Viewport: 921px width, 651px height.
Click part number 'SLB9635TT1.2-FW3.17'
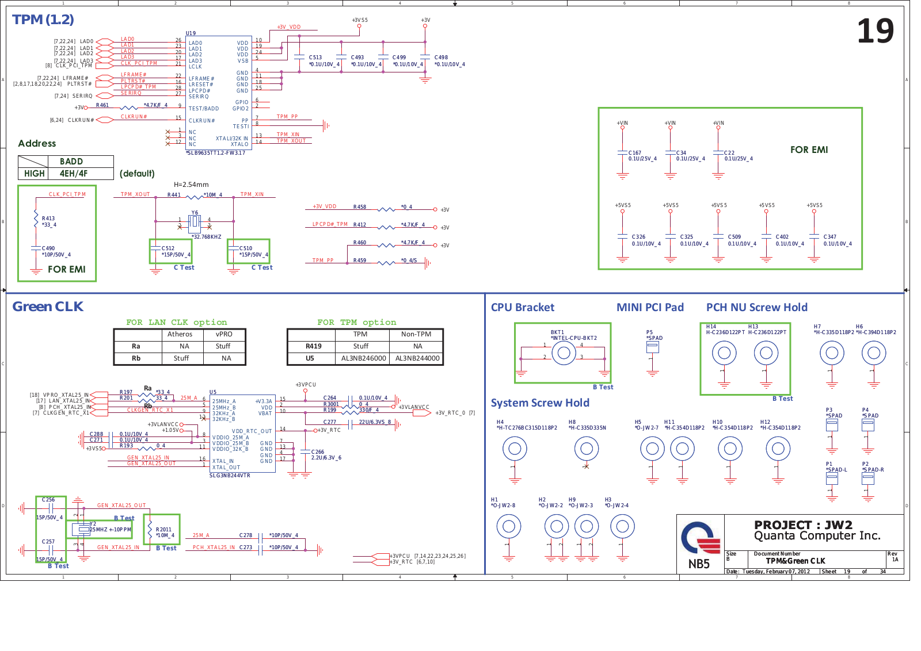pos(216,153)
